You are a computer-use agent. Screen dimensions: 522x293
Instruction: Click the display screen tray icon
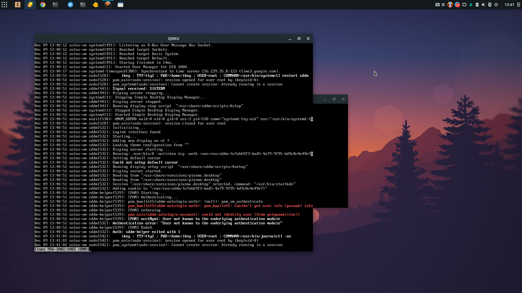coord(464,5)
